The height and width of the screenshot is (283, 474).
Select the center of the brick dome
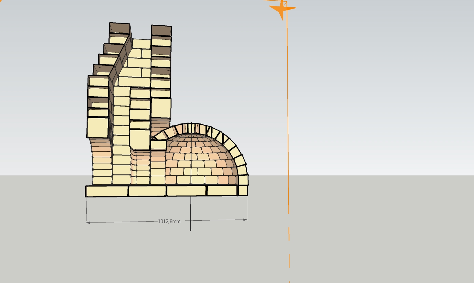[196, 159]
